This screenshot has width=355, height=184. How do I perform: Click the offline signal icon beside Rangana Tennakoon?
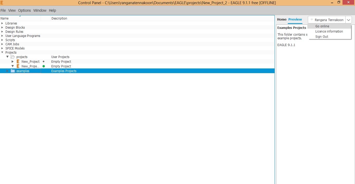(312, 20)
